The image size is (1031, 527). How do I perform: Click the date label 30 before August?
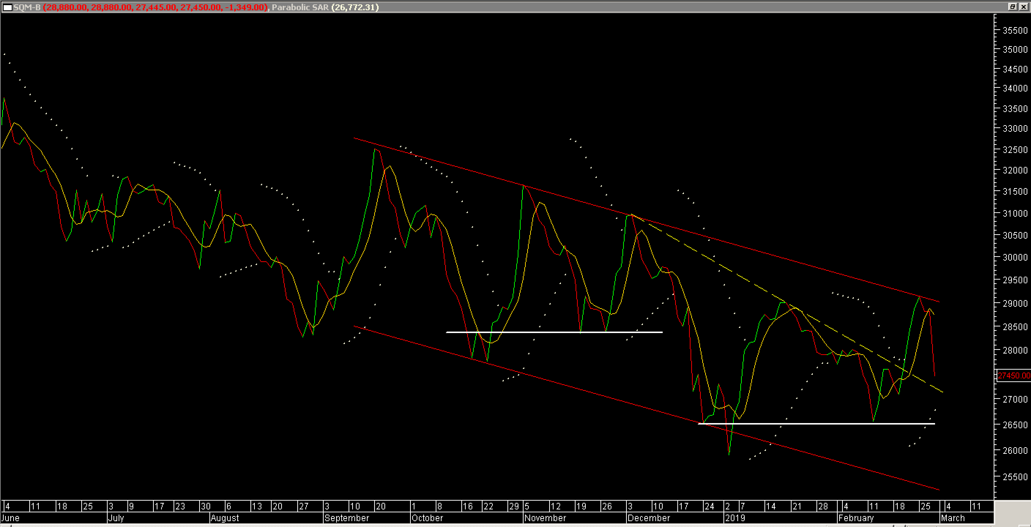pos(206,506)
